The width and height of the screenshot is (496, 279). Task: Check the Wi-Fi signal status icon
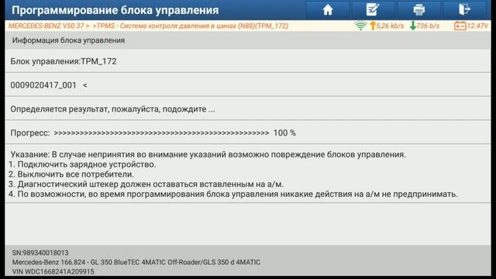click(360, 26)
